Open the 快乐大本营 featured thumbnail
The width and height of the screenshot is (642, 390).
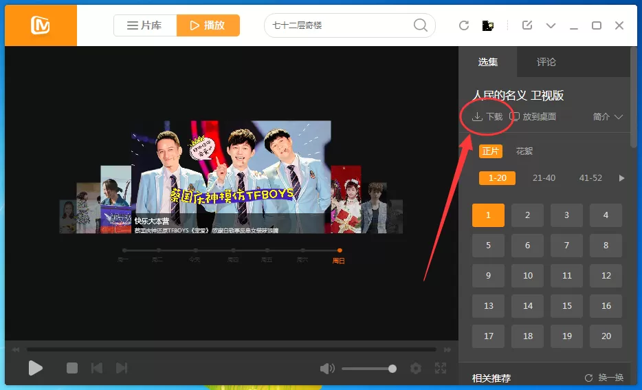tap(231, 177)
